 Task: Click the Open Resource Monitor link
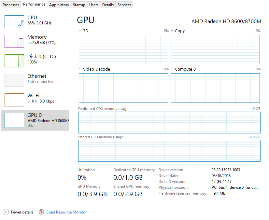click(x=66, y=212)
